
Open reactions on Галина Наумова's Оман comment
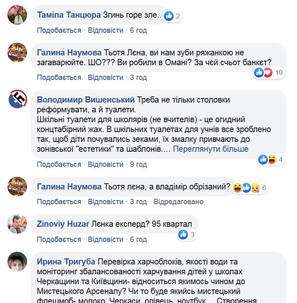click(263, 73)
